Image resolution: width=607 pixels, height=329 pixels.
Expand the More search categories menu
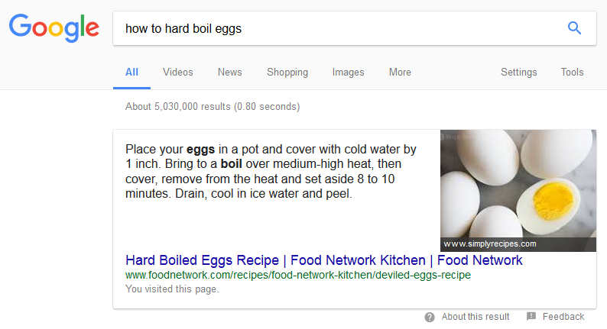click(400, 73)
